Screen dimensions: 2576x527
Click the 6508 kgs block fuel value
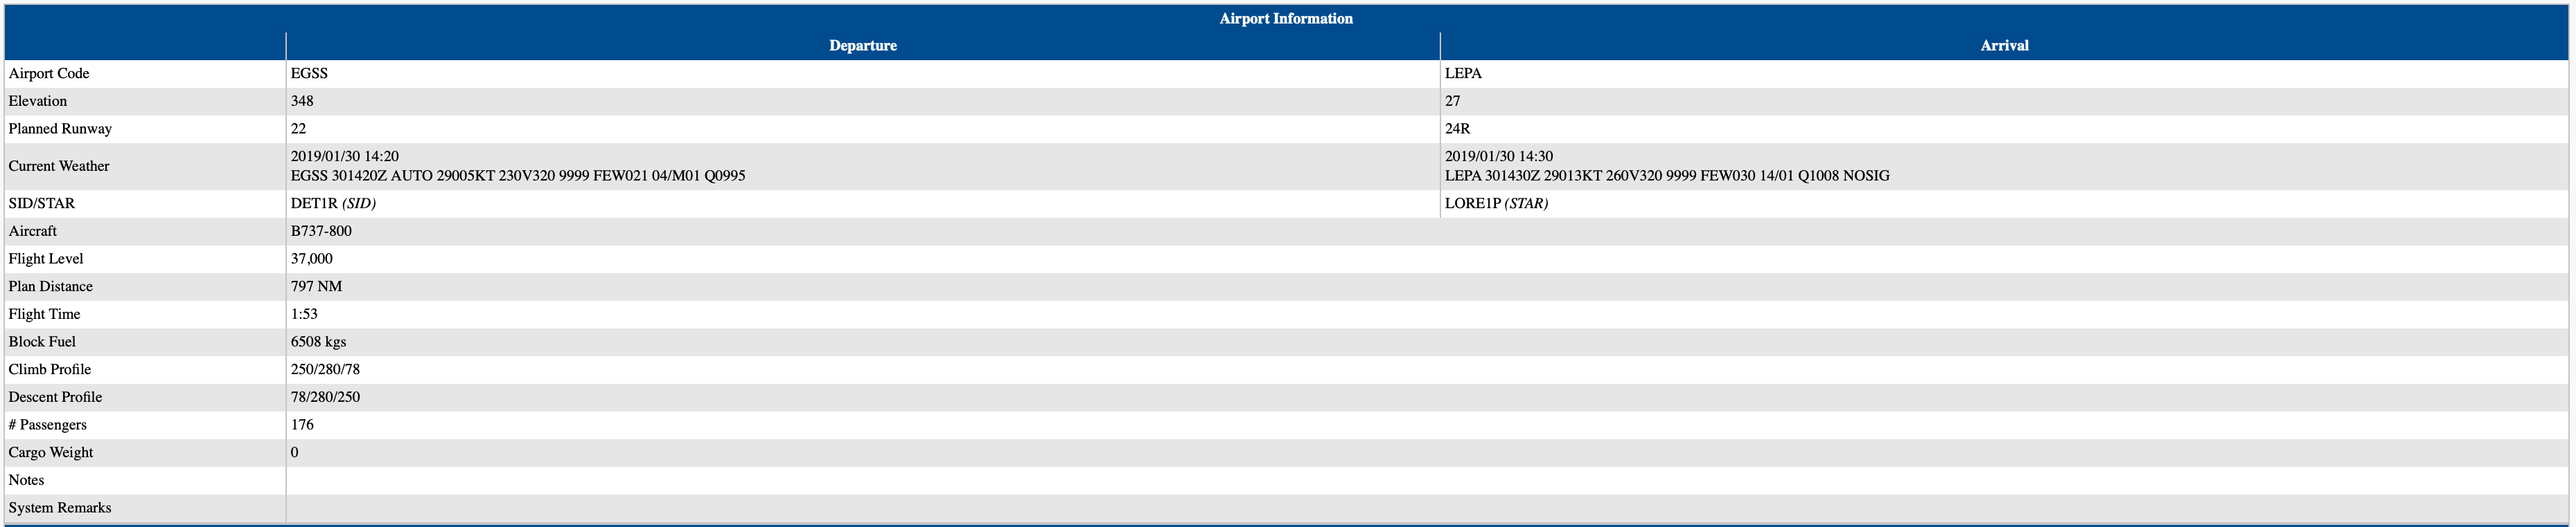[x=318, y=342]
